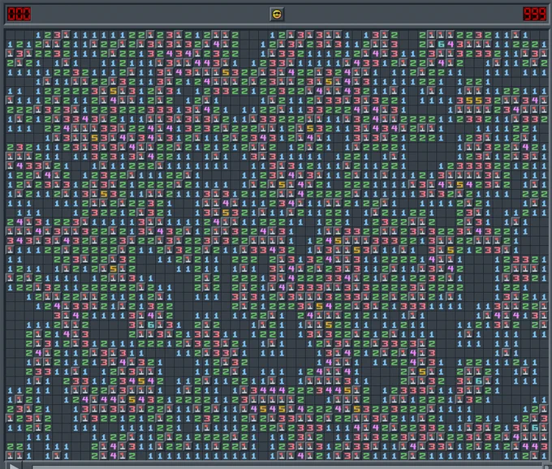Click the first of two adjacent yellow 5s
The width and height of the screenshot is (552, 469).
469,101
